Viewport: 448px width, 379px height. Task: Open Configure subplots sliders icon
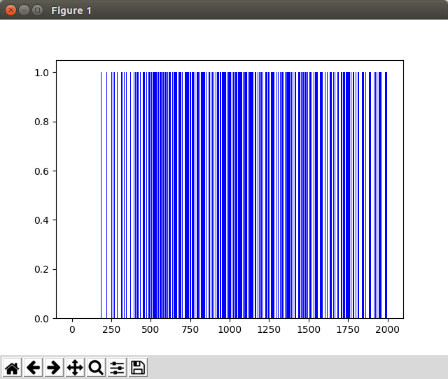(x=117, y=367)
